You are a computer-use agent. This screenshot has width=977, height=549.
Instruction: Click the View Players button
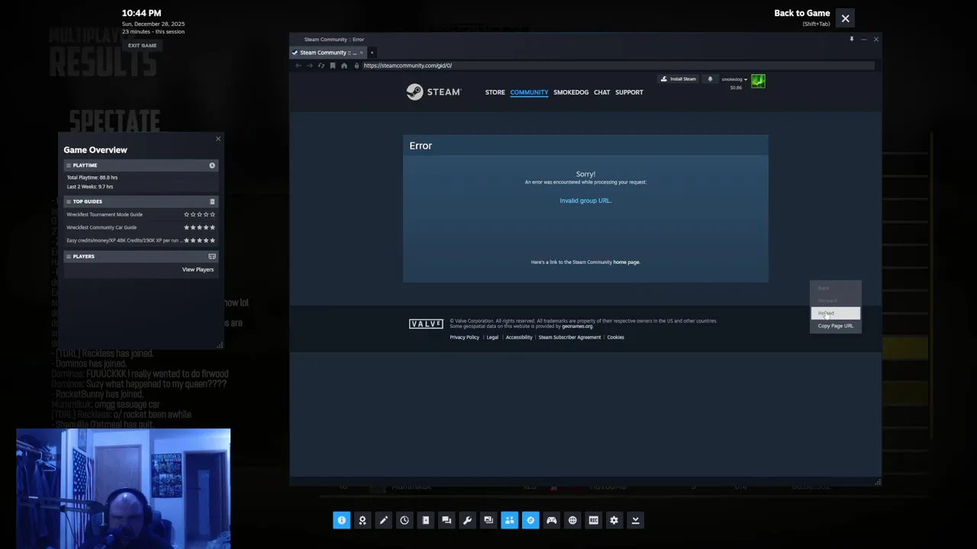(x=198, y=269)
